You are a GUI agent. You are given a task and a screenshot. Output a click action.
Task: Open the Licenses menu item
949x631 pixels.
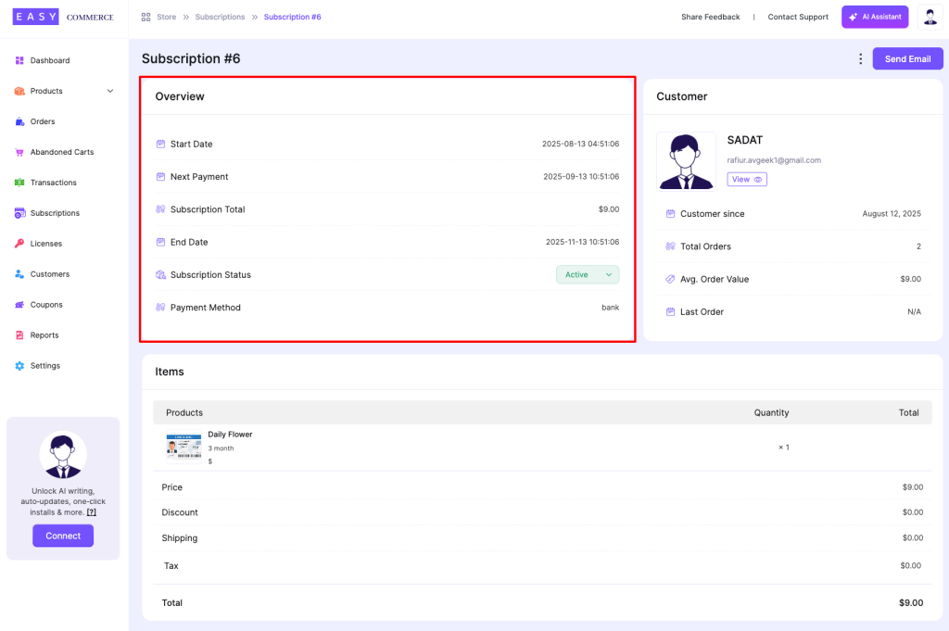[46, 244]
